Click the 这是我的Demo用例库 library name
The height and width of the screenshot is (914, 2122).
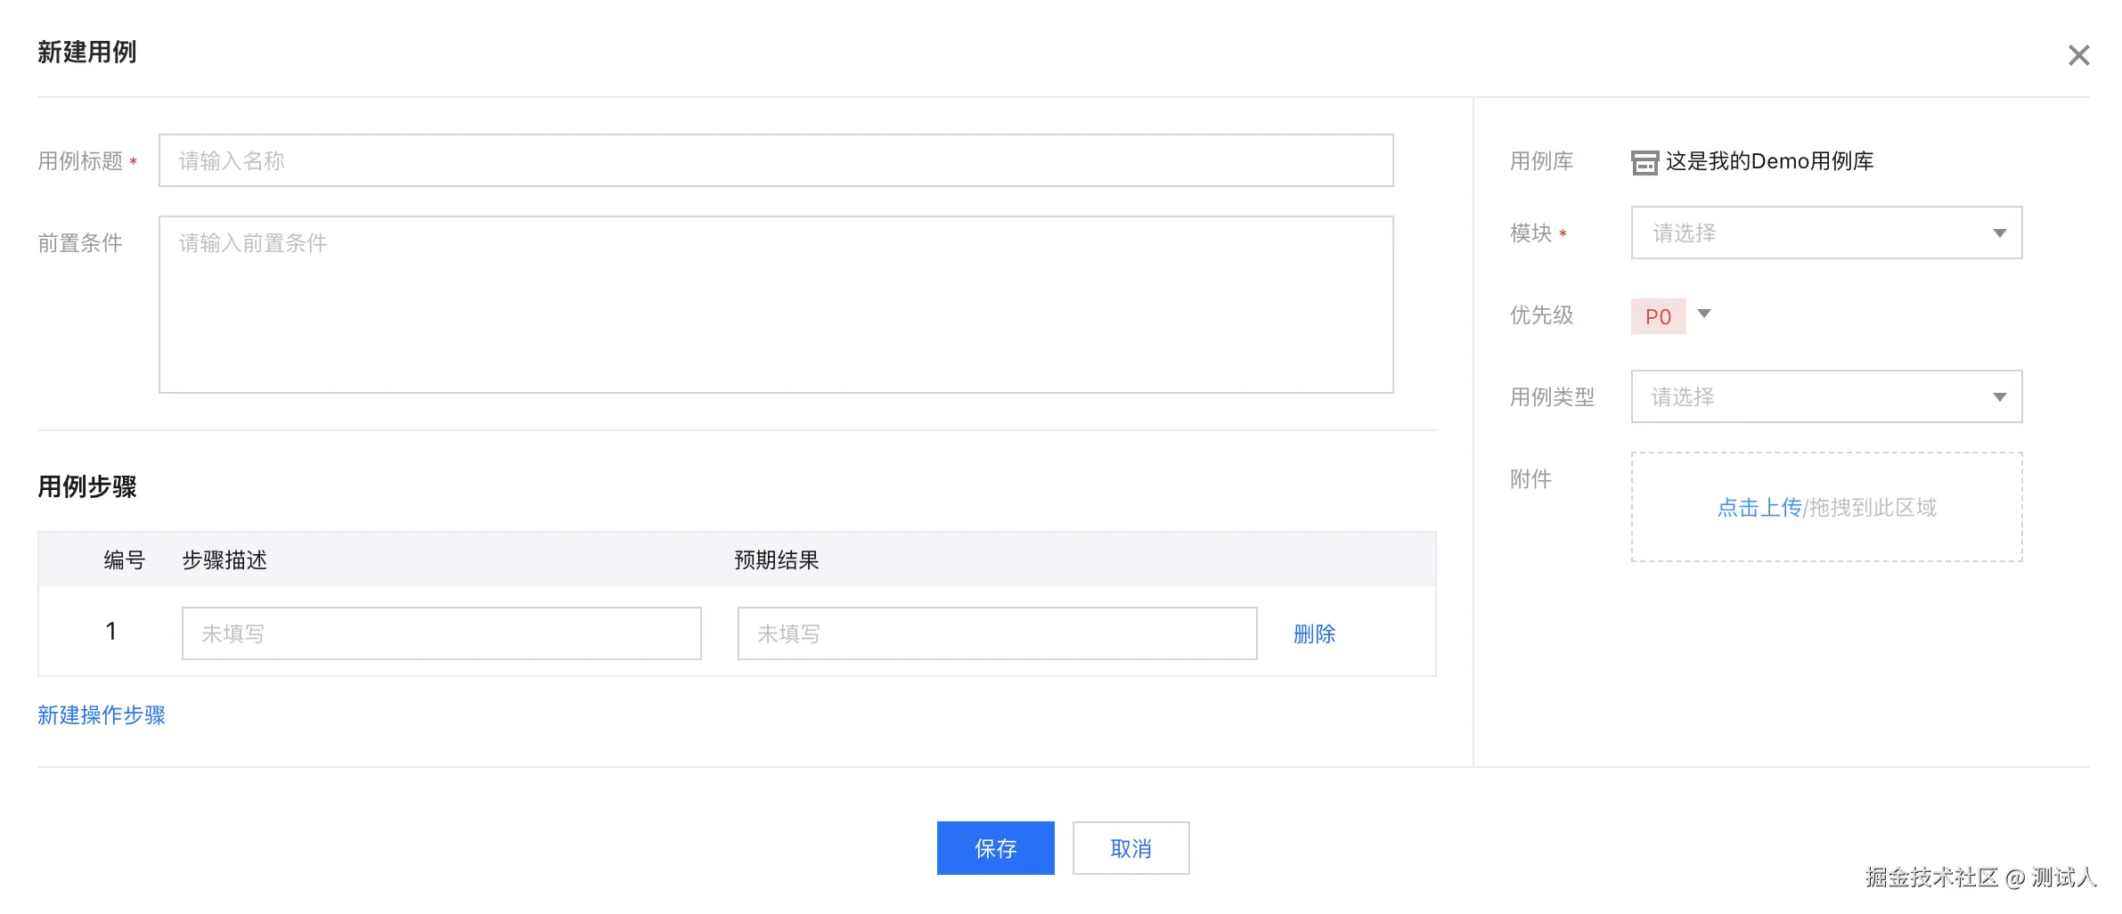tap(1769, 161)
